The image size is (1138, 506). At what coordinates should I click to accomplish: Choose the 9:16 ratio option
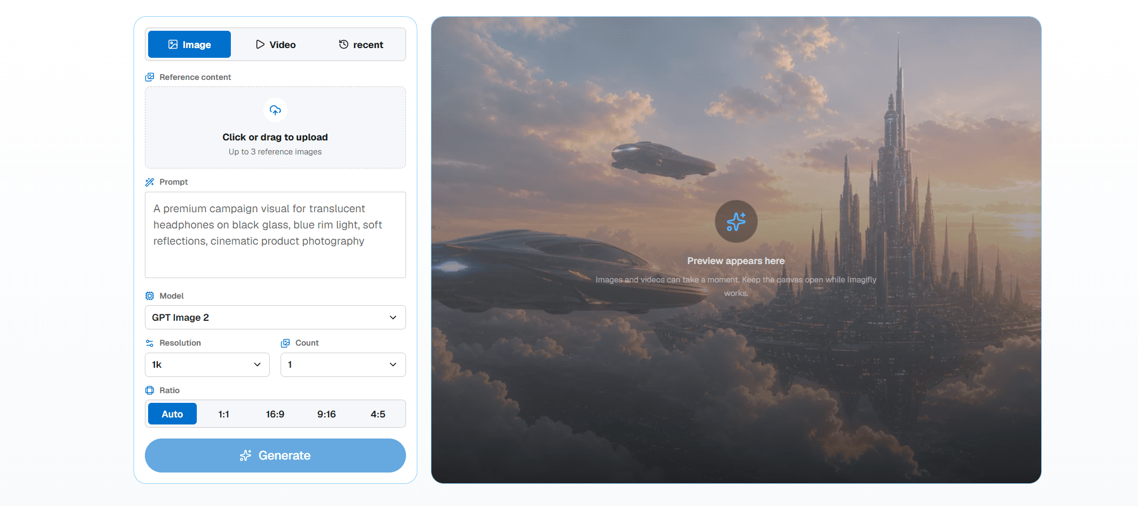click(327, 414)
